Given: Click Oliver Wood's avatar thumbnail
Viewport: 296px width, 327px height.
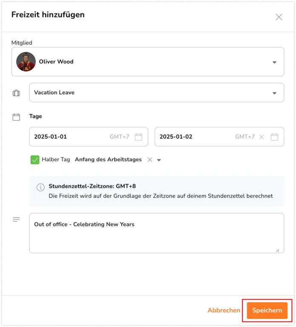Looking at the screenshot, I should pos(26,62).
